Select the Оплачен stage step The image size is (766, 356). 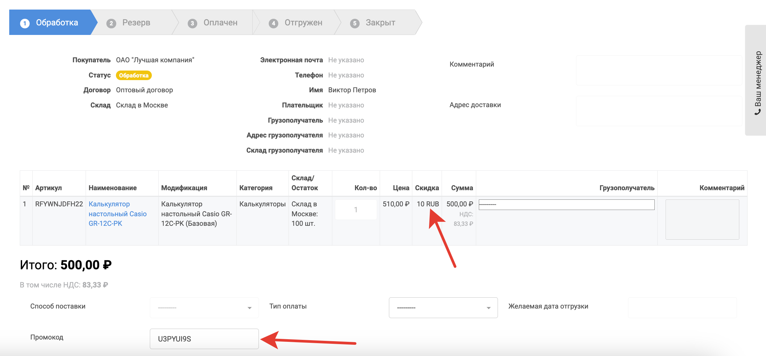click(x=220, y=22)
